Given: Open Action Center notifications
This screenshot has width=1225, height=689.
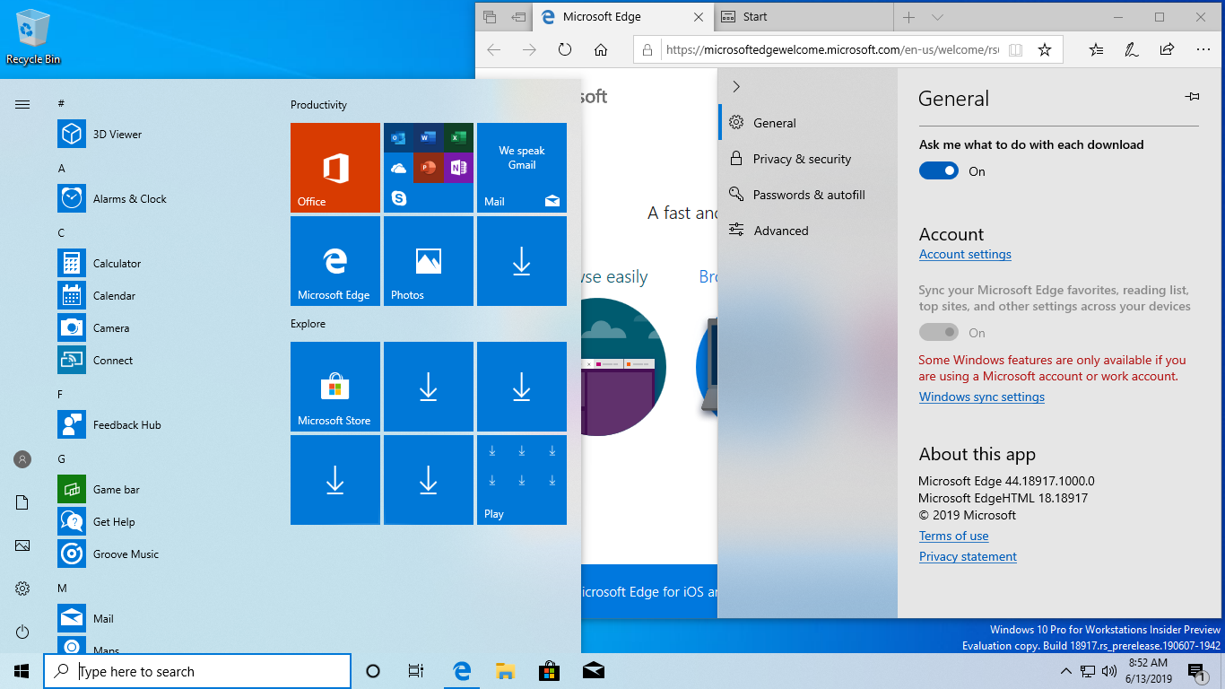Looking at the screenshot, I should [x=1196, y=671].
